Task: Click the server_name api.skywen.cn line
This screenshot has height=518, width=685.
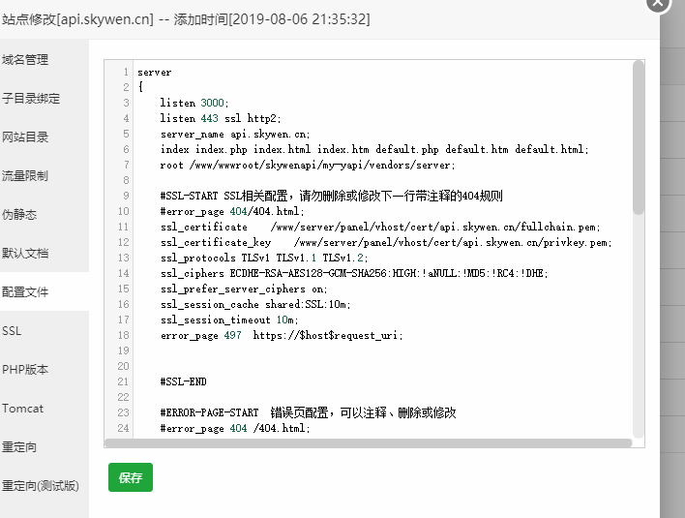Action: click(235, 134)
